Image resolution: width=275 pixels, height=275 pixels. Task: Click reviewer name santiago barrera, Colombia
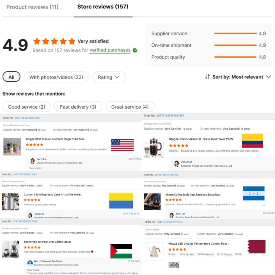[x=157, y=124]
